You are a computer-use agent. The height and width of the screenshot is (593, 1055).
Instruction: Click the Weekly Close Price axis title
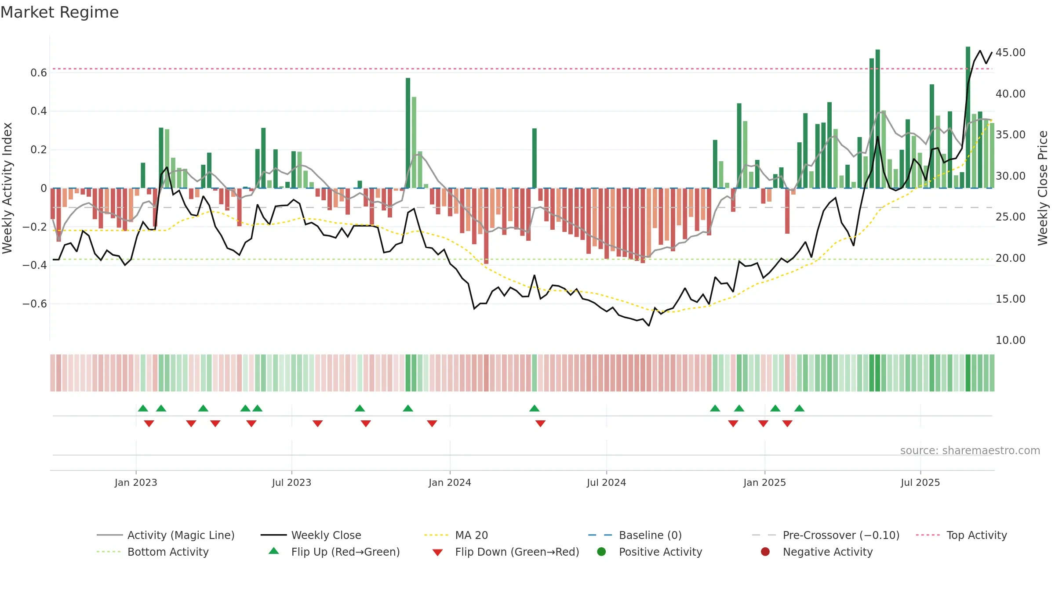coord(1042,188)
